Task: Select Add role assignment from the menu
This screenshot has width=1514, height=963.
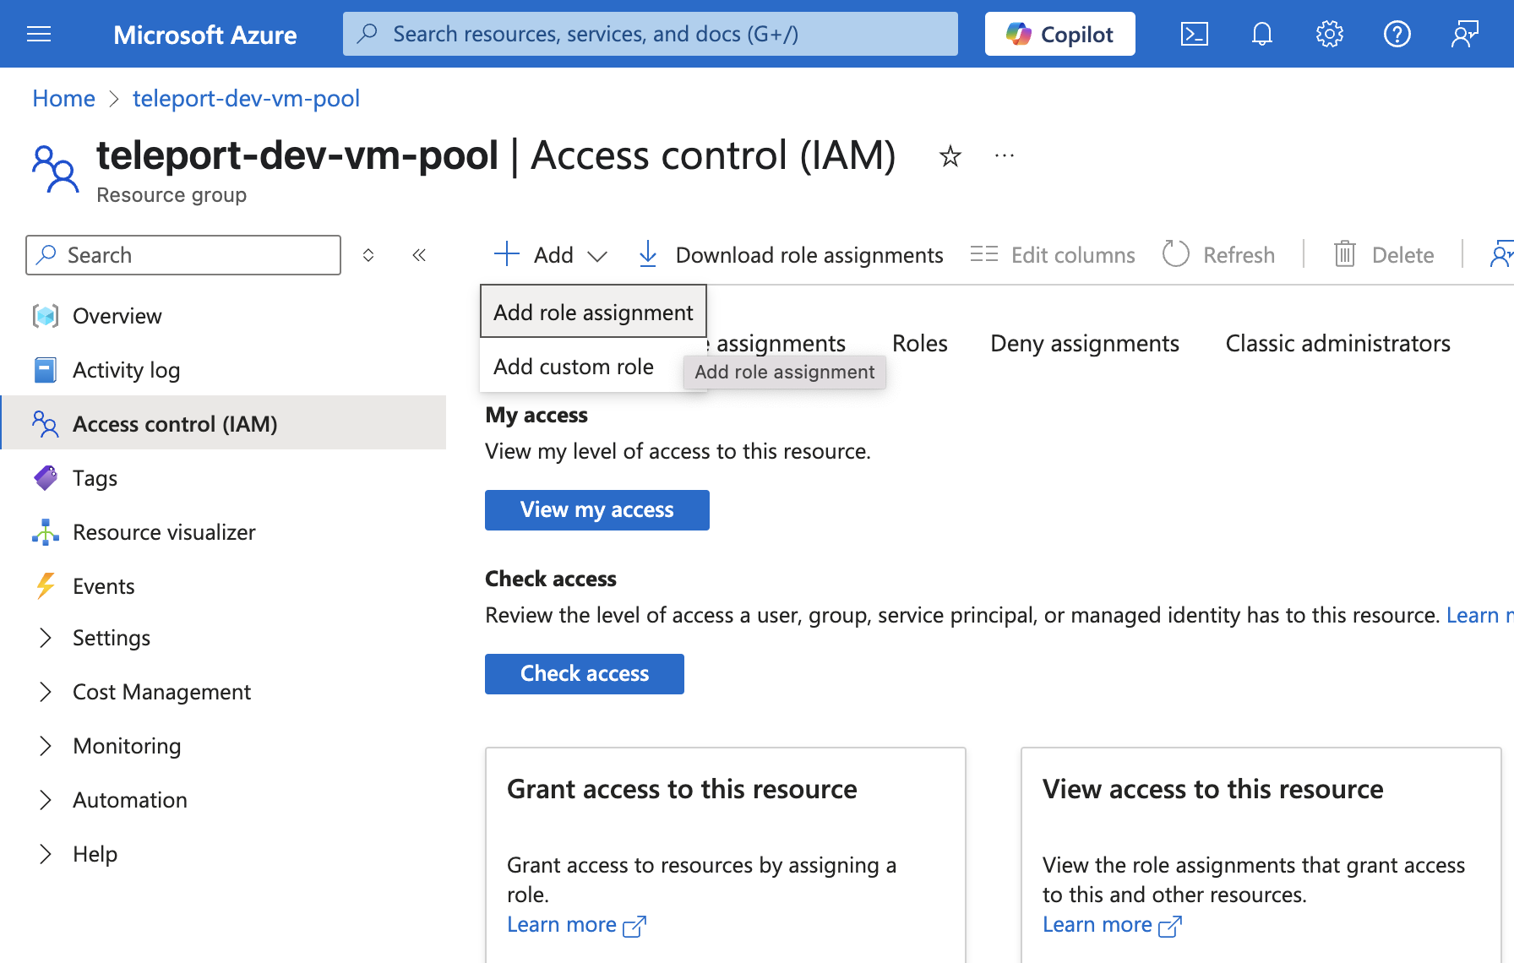Action: 592,312
